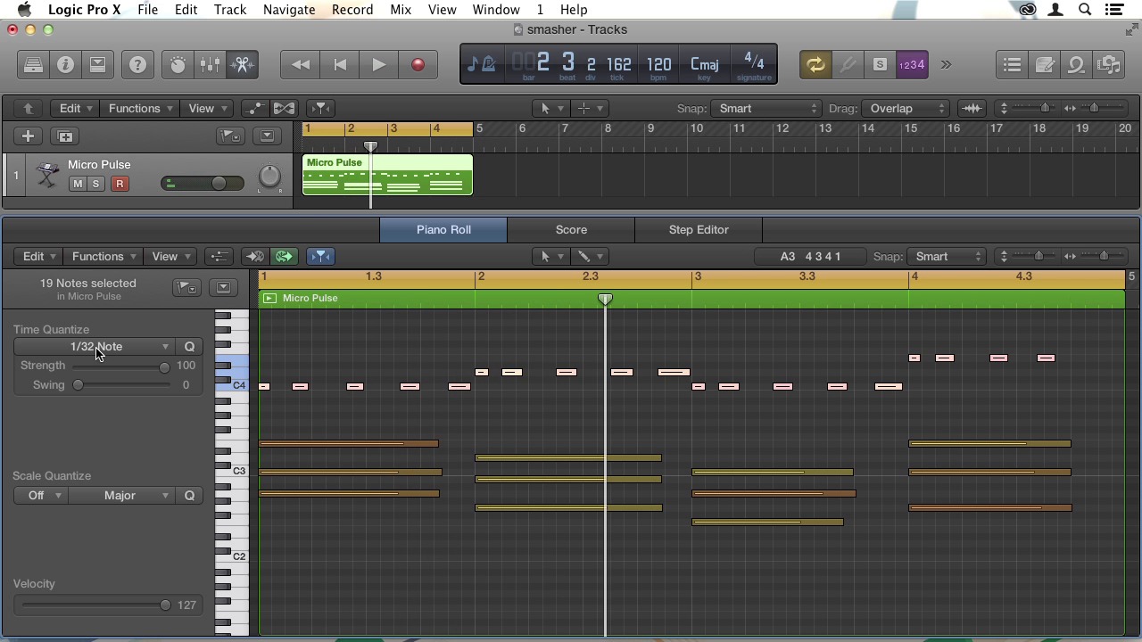Start playback with the Play button
1142x642 pixels.
pos(378,65)
